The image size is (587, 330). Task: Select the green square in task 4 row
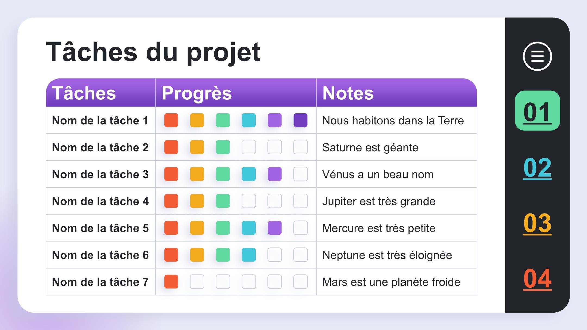(223, 201)
